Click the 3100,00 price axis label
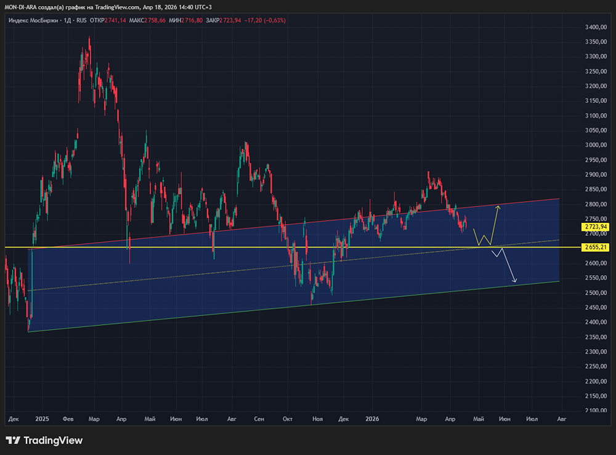The height and width of the screenshot is (455, 616). point(596,116)
